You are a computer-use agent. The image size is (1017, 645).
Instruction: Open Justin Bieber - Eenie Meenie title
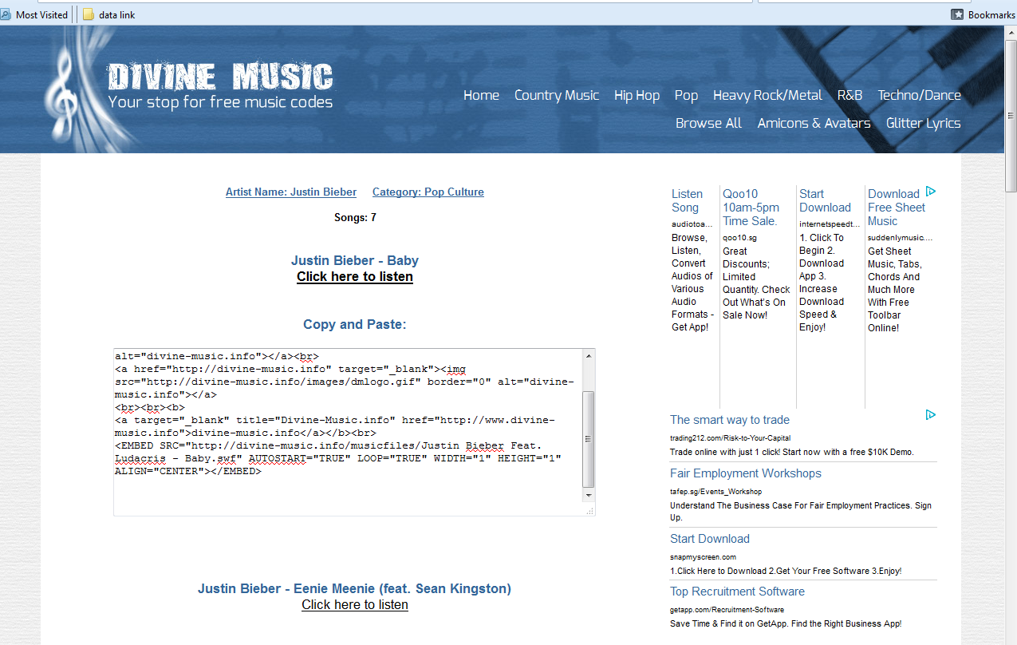point(355,588)
